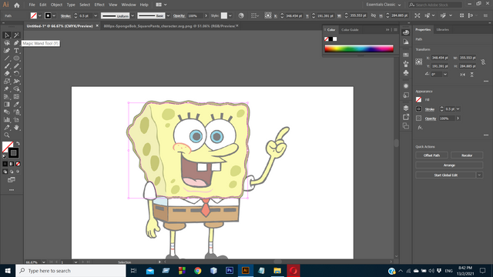Screen dimensions: 493x277
Task: Click the Home icon in the menu bar
Action: [17, 5]
